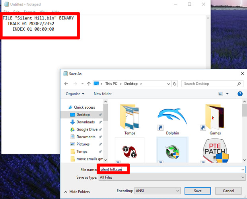Minimize the Untitled - Notepad window

click(x=176, y=4)
